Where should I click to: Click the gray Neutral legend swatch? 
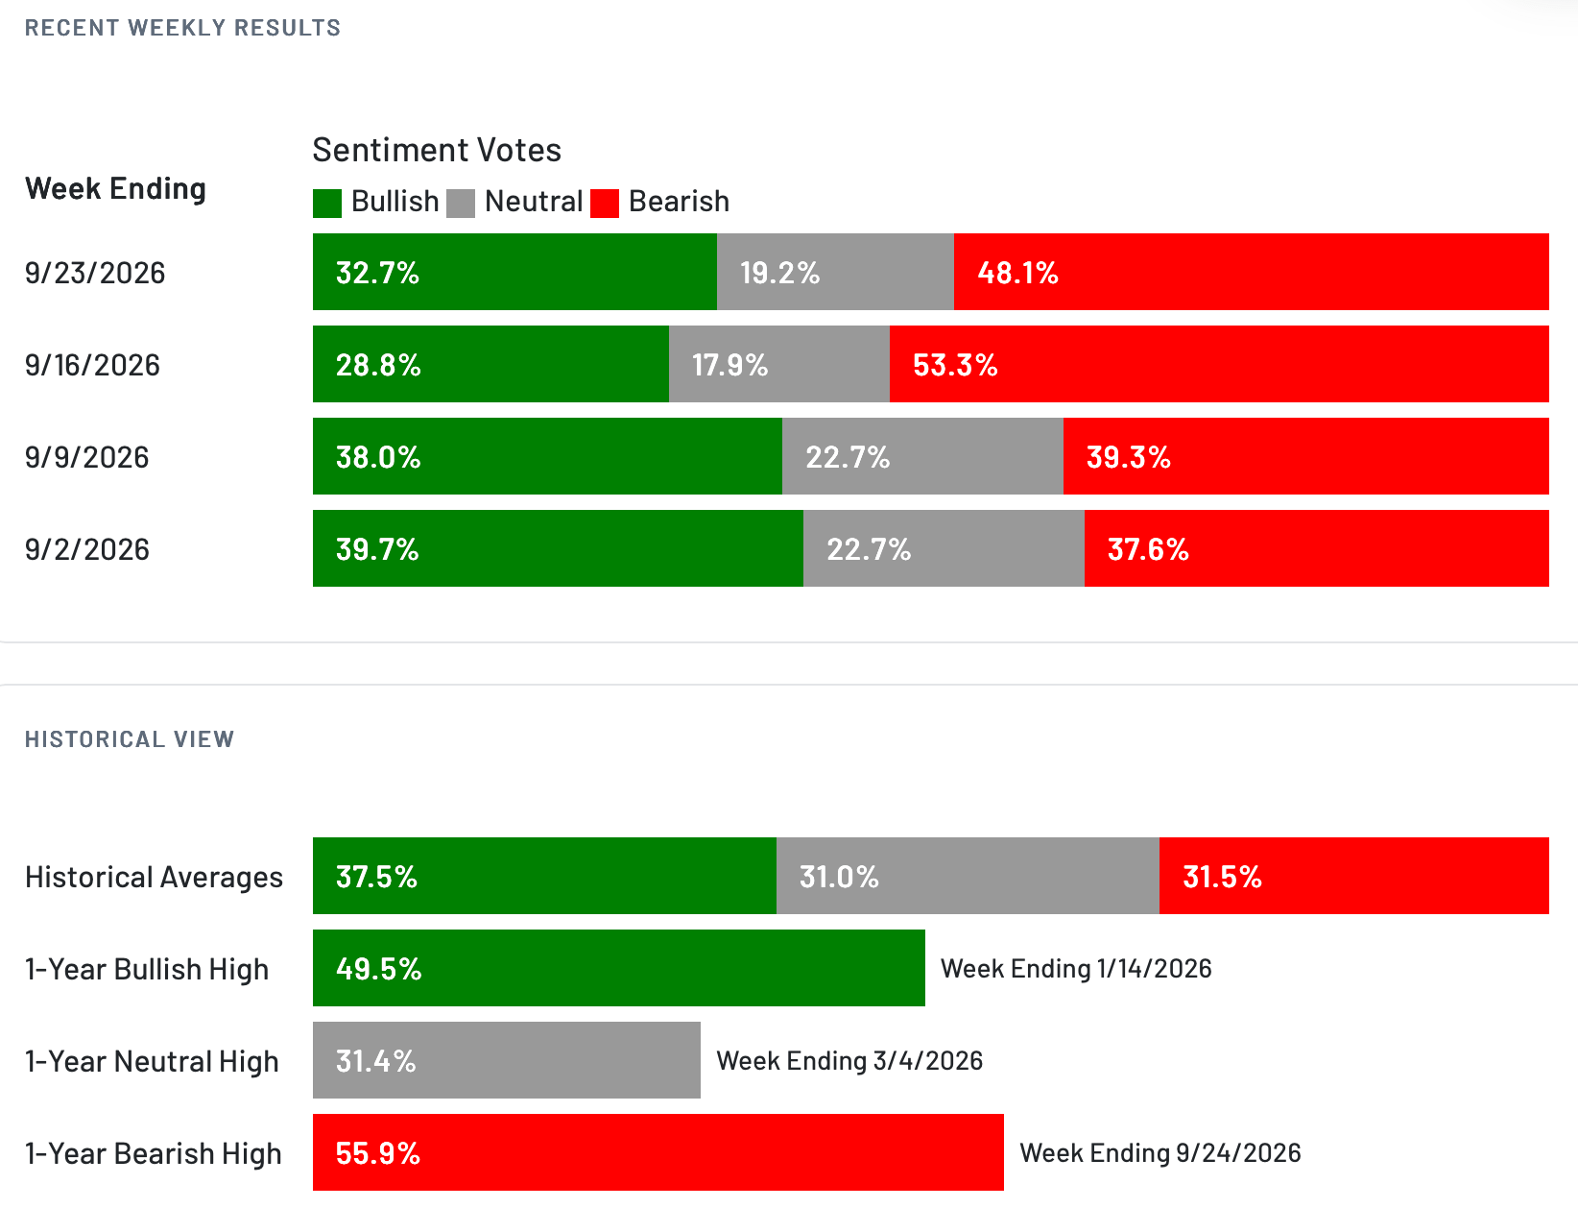[x=461, y=204]
